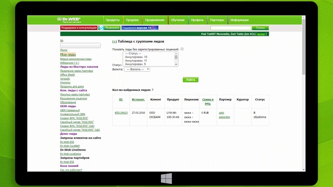The width and height of the screenshot is (333, 187).
Task: Expand the (+) table with lead groups
Action: 114,42
